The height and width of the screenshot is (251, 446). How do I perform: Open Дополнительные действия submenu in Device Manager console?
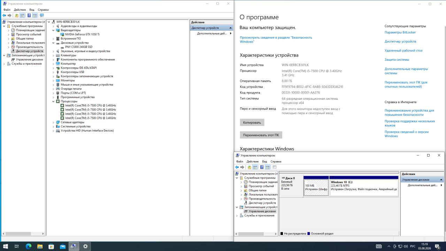pyautogui.click(x=212, y=33)
